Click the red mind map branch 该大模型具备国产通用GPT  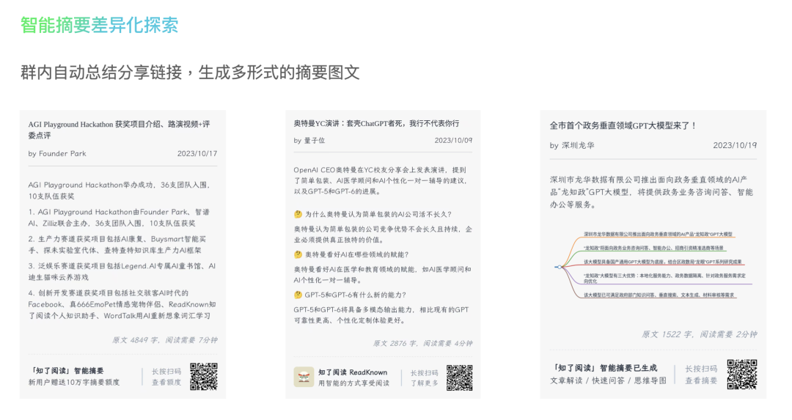pyautogui.click(x=663, y=262)
